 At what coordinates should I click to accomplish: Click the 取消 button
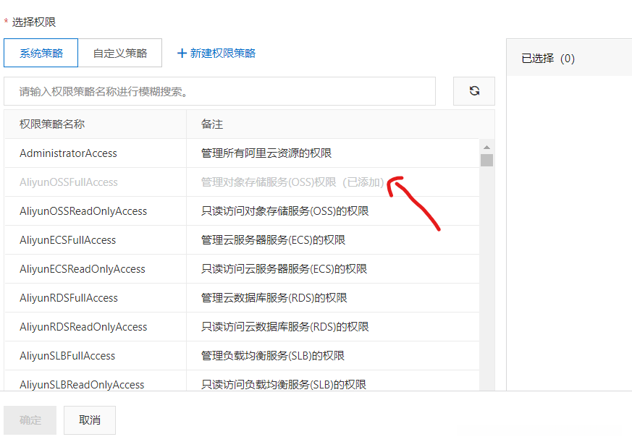(x=90, y=420)
